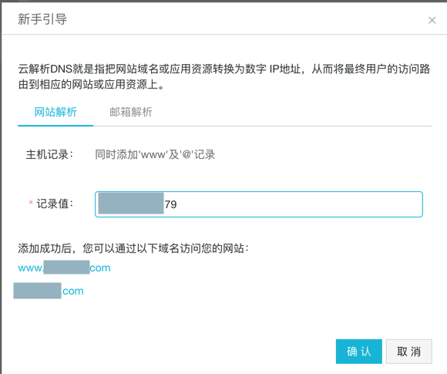The width and height of the screenshot is (447, 374).
Task: Click the blue underline of active tab
Action: [x=55, y=125]
